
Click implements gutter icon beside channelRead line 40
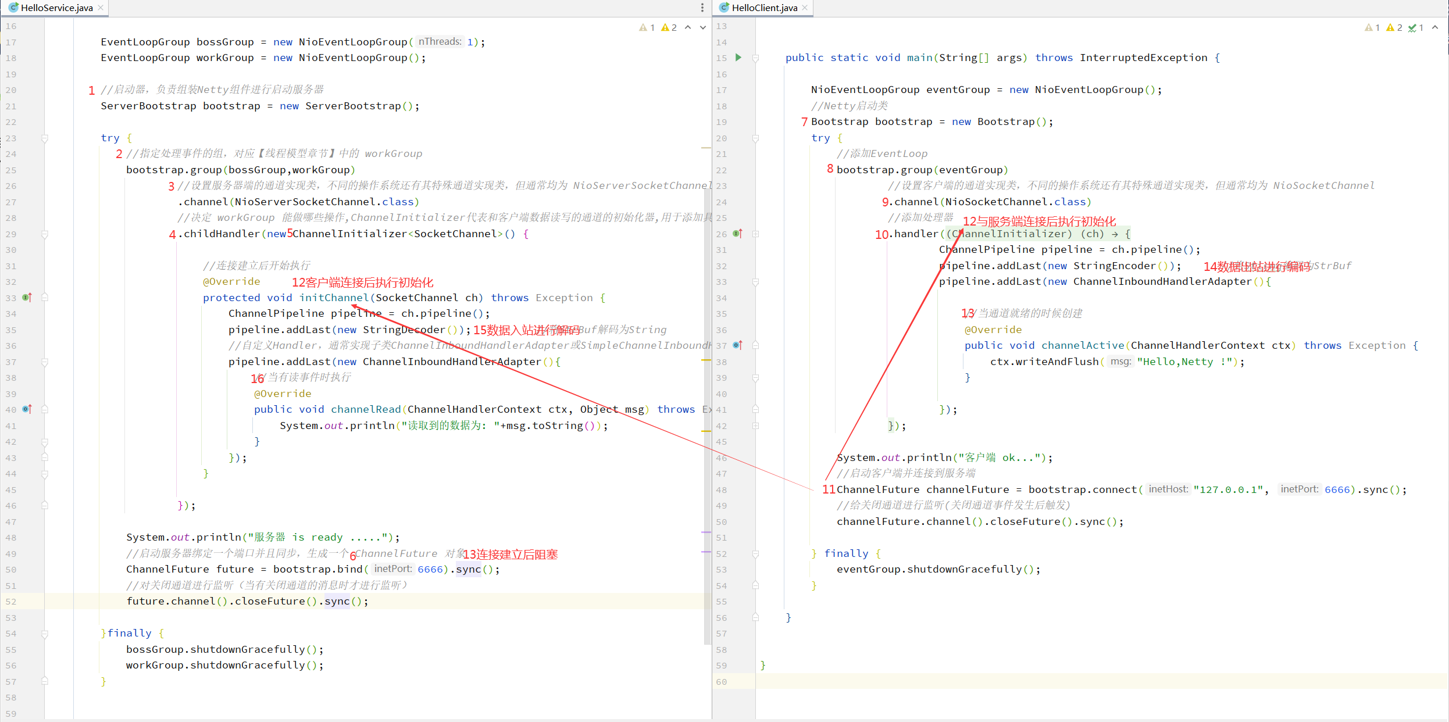click(27, 409)
